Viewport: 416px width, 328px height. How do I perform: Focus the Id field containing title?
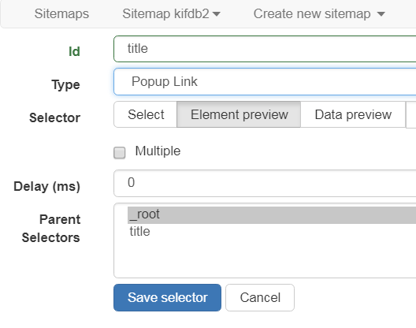(x=265, y=49)
